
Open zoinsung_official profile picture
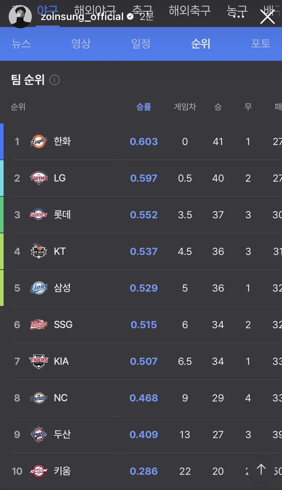point(20,17)
